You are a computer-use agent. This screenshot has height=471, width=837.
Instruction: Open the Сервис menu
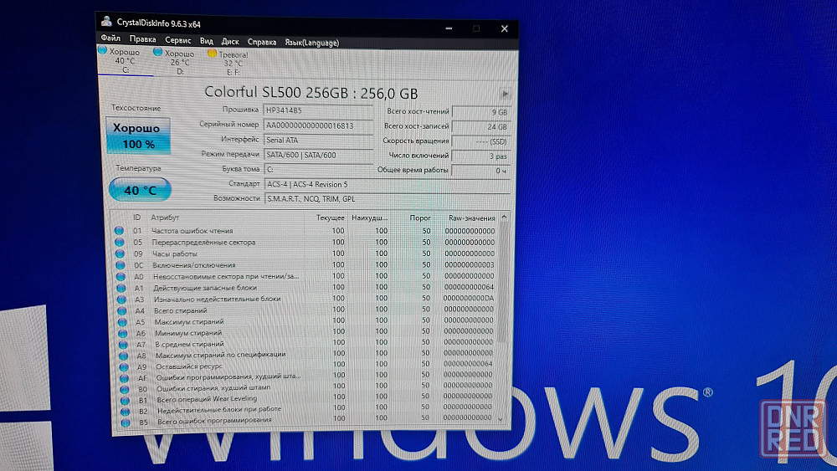pyautogui.click(x=177, y=40)
